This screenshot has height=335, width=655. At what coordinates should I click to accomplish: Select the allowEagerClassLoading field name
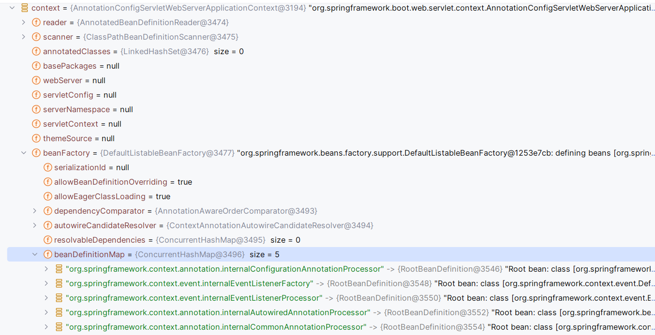[100, 196]
